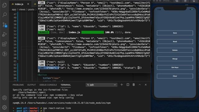
Task: Click the 'npm@6.14.4' version line in terminal
Action: pos(62,103)
